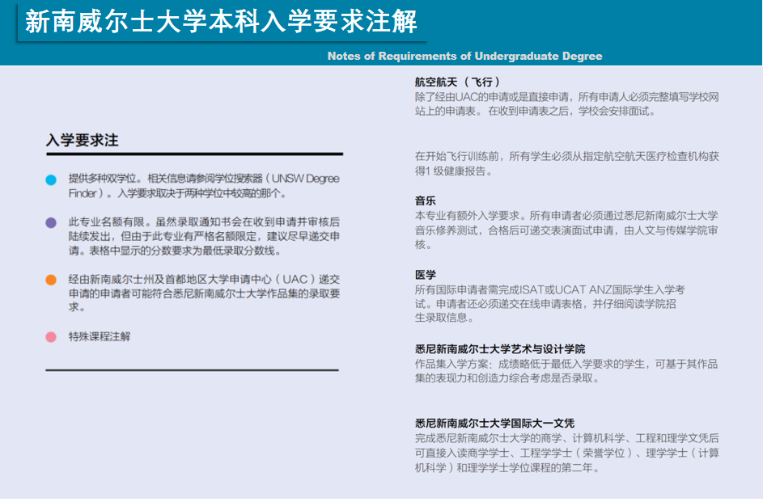Click the 医学 heading

point(426,275)
